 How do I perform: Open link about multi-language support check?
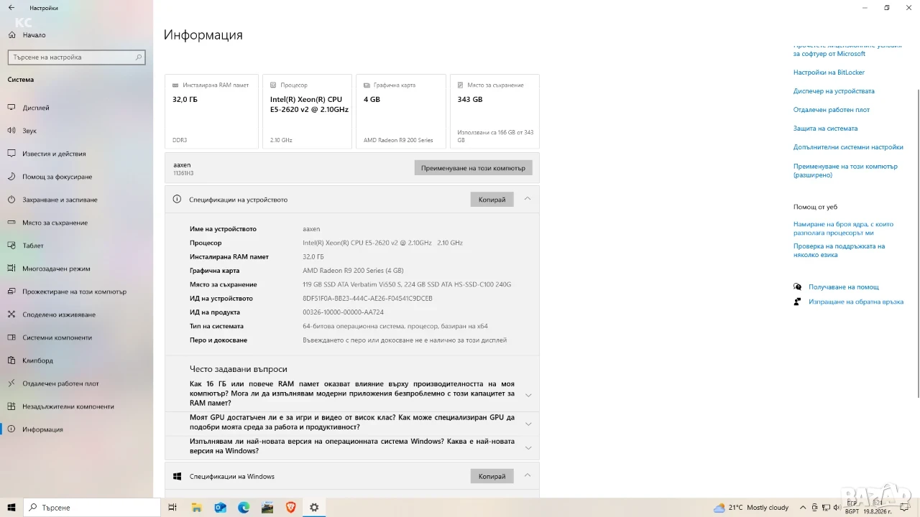click(x=839, y=250)
